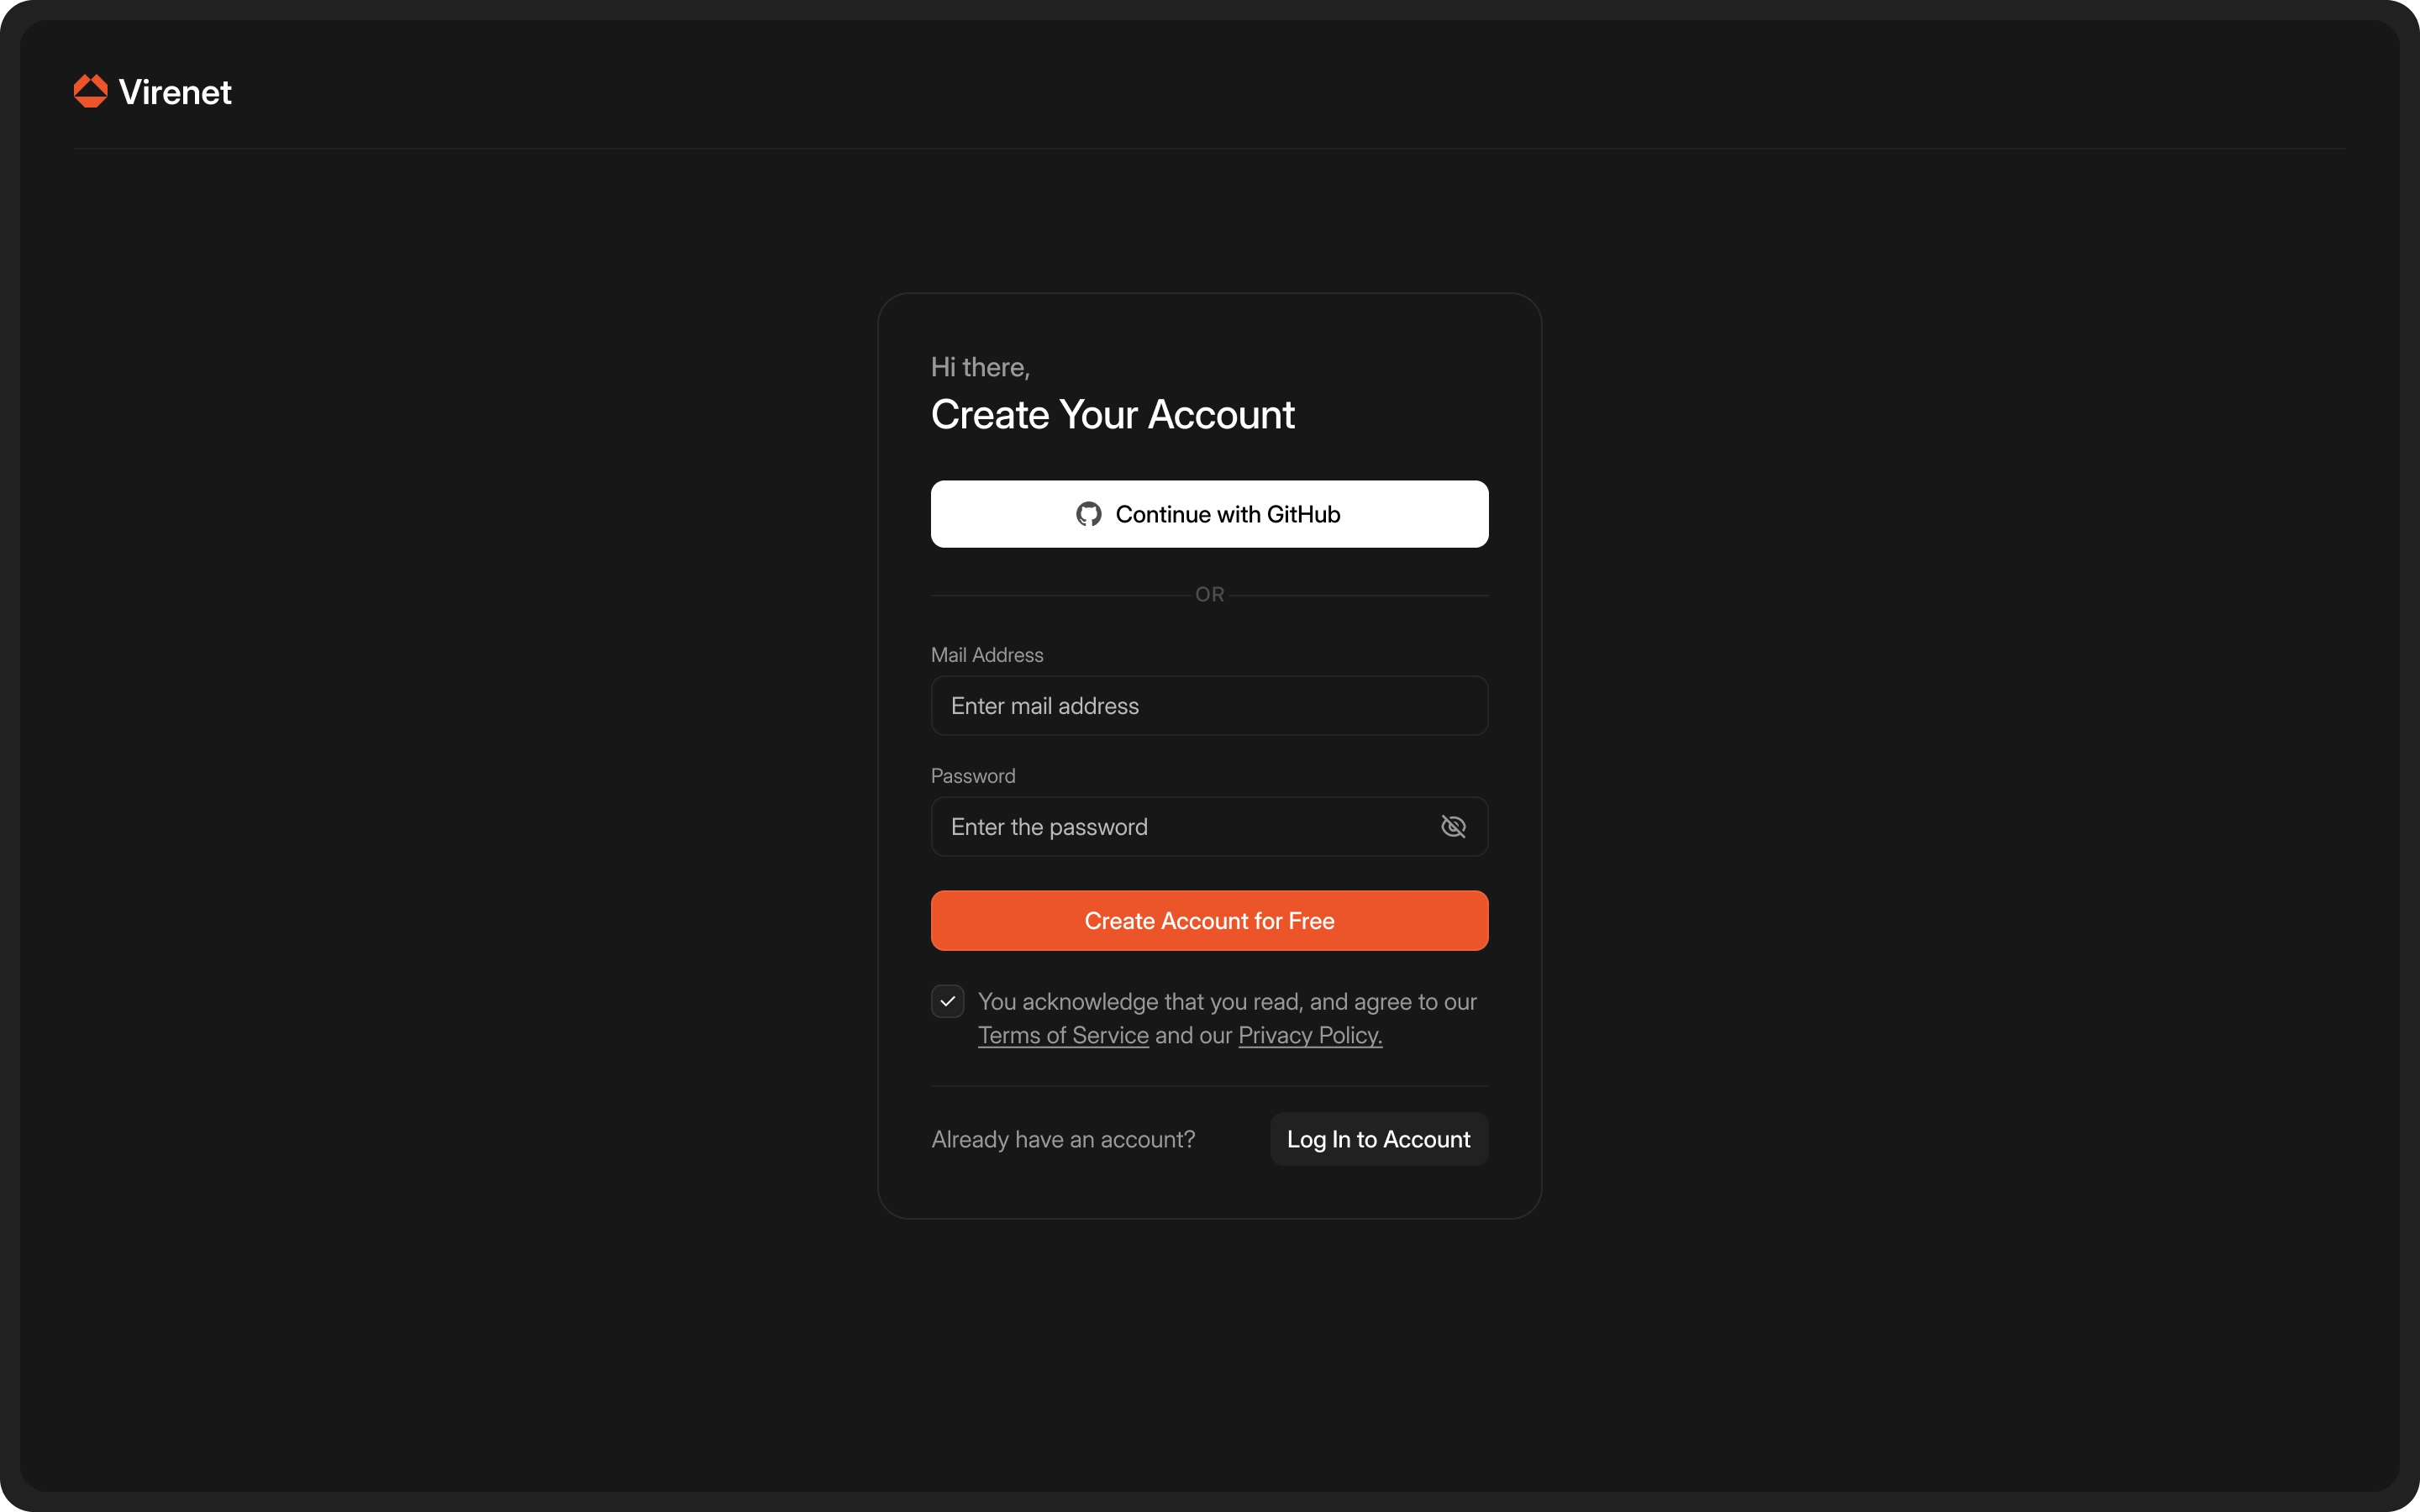
Task: Click the Password field label
Action: pyautogui.click(x=972, y=776)
